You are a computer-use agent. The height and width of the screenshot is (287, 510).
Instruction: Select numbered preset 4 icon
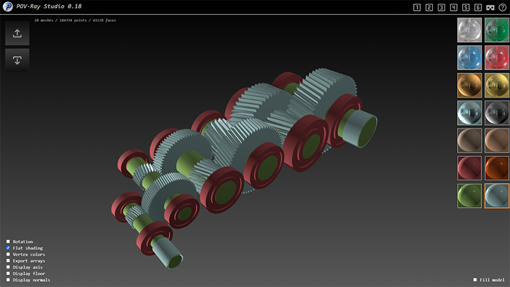click(x=453, y=8)
